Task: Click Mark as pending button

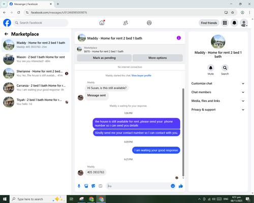Action: 104,58
